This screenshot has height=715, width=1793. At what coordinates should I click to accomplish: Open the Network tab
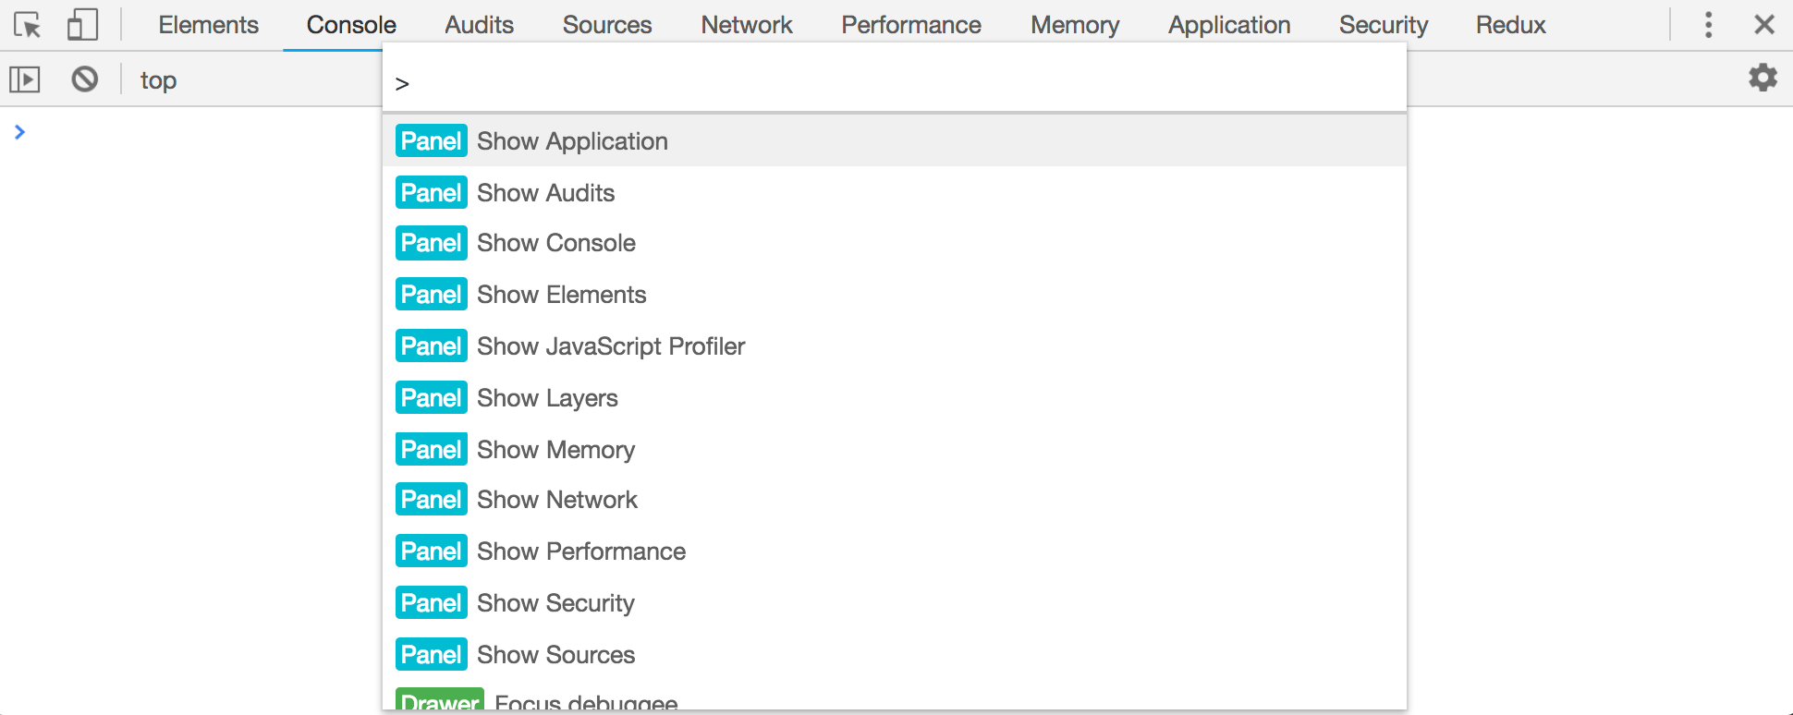point(747,25)
